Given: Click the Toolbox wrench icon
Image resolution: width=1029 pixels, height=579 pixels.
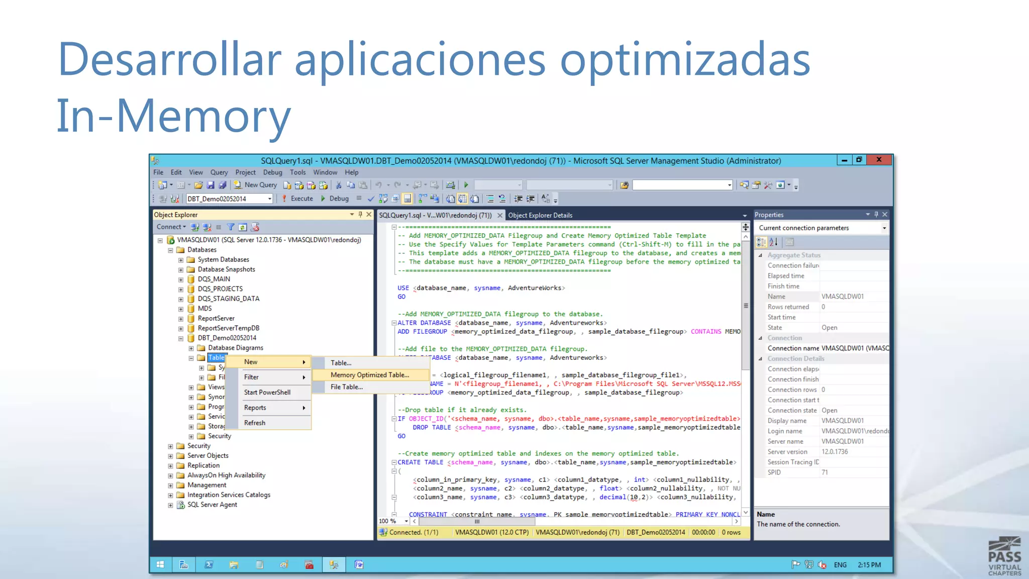Looking at the screenshot, I should click(768, 185).
